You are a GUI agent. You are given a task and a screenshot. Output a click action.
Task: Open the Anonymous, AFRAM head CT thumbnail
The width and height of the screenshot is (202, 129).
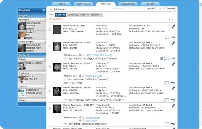[x=57, y=92]
